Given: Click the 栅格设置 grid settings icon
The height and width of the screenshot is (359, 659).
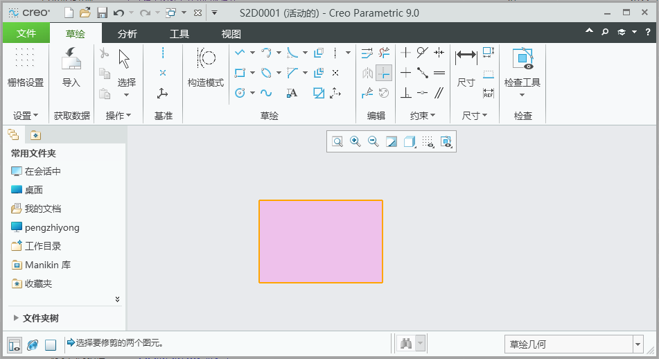Looking at the screenshot, I should pos(25,68).
